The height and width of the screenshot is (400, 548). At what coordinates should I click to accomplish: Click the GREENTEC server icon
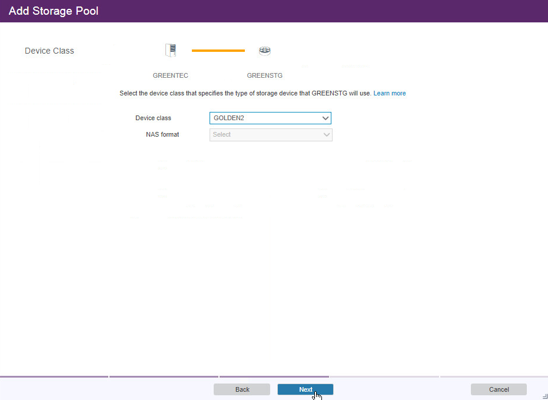click(x=171, y=51)
